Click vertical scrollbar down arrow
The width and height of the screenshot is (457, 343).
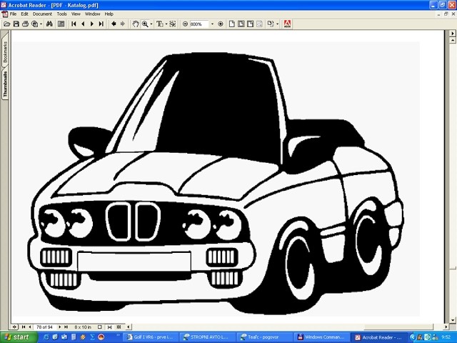pyautogui.click(x=453, y=320)
